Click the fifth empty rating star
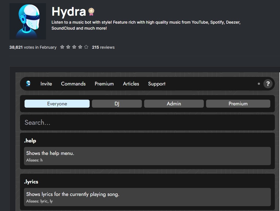 (x=86, y=47)
